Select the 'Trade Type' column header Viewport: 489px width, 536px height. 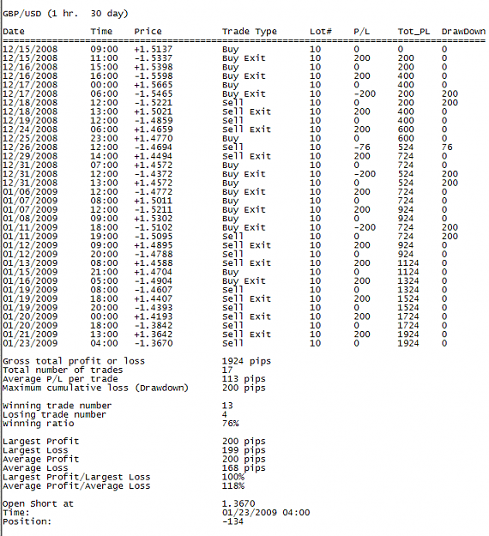(x=250, y=32)
